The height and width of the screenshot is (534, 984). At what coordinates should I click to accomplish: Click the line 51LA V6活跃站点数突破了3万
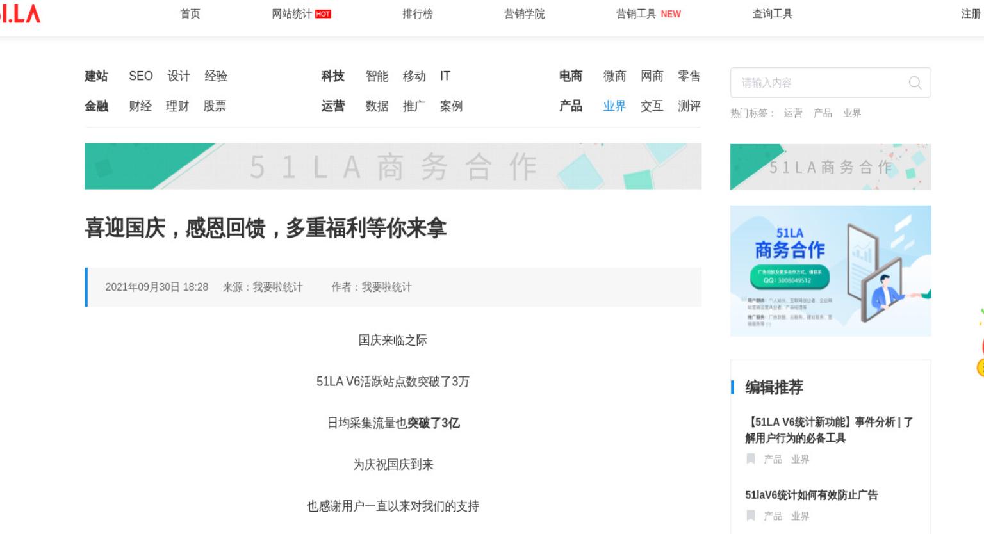point(393,382)
